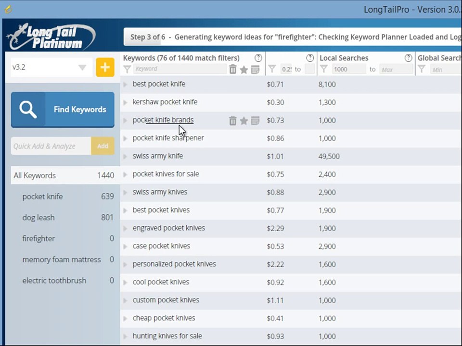Click the Step 3 of 6 progress bar
Viewport: 462px width, 346px height.
tap(293, 37)
